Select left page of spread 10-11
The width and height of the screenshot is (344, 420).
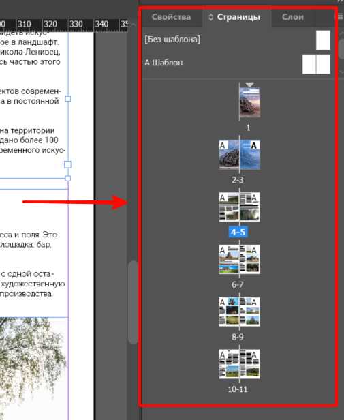[x=229, y=364]
